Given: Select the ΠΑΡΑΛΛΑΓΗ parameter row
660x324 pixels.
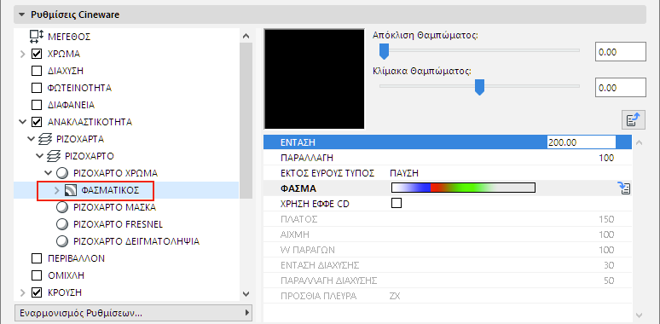Looking at the screenshot, I should tap(448, 158).
